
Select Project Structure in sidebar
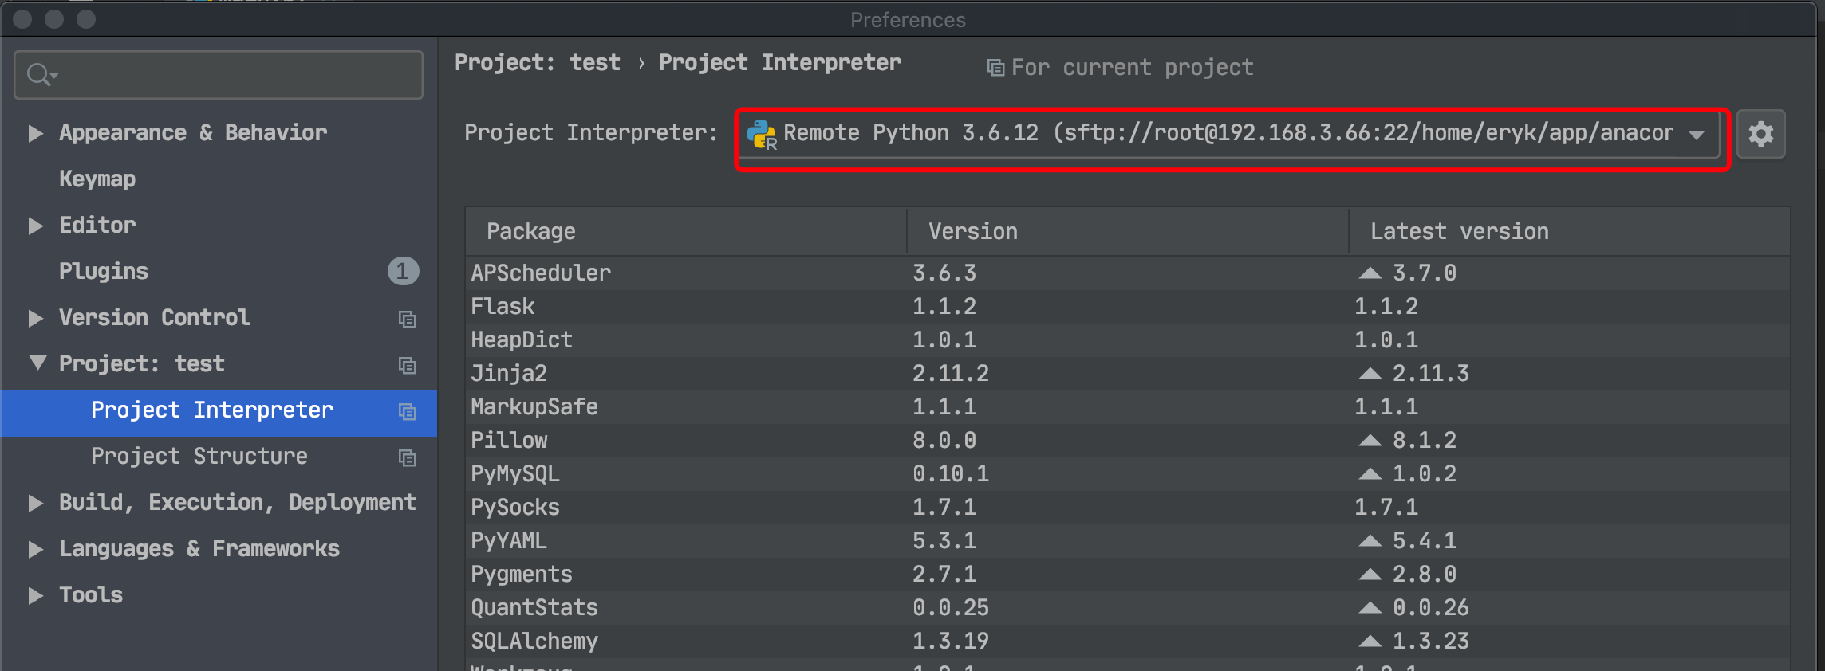click(219, 457)
